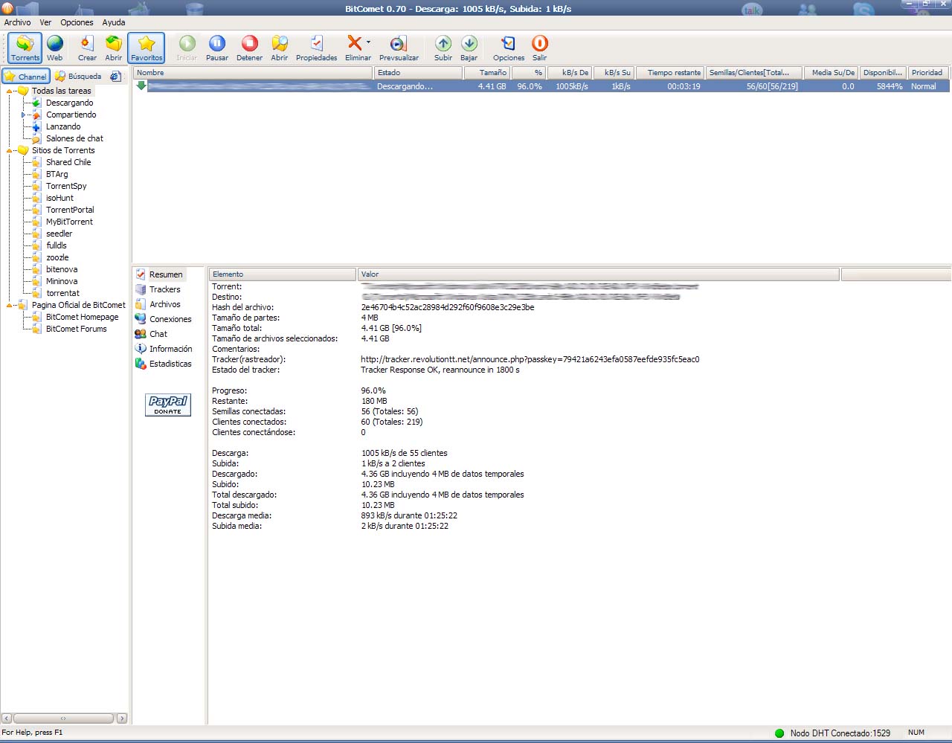
Task: Select the Channel tab
Action: click(x=26, y=76)
